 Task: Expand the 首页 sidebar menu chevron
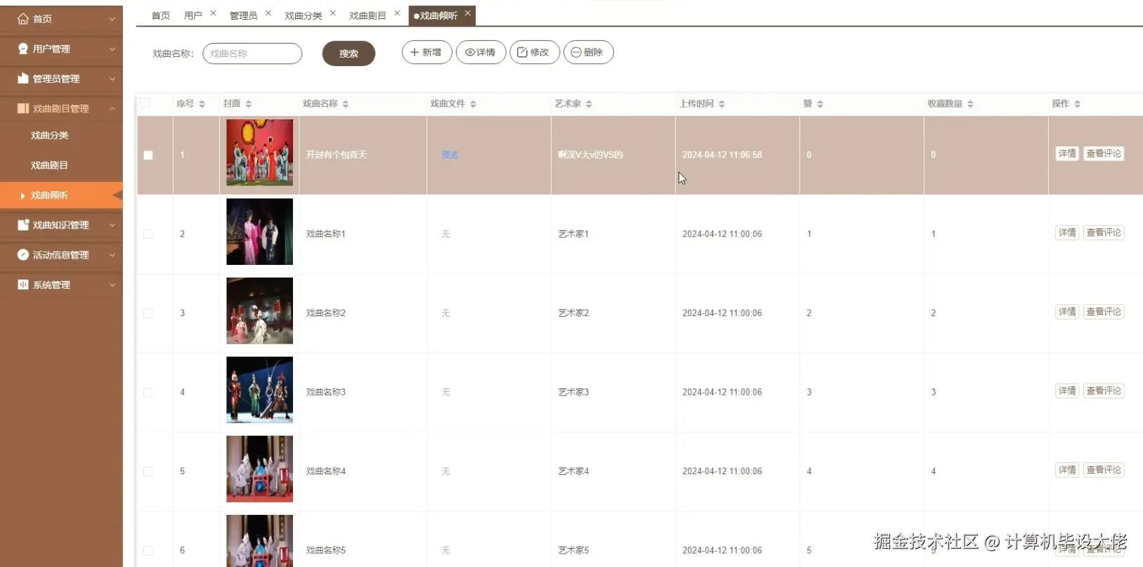point(112,19)
